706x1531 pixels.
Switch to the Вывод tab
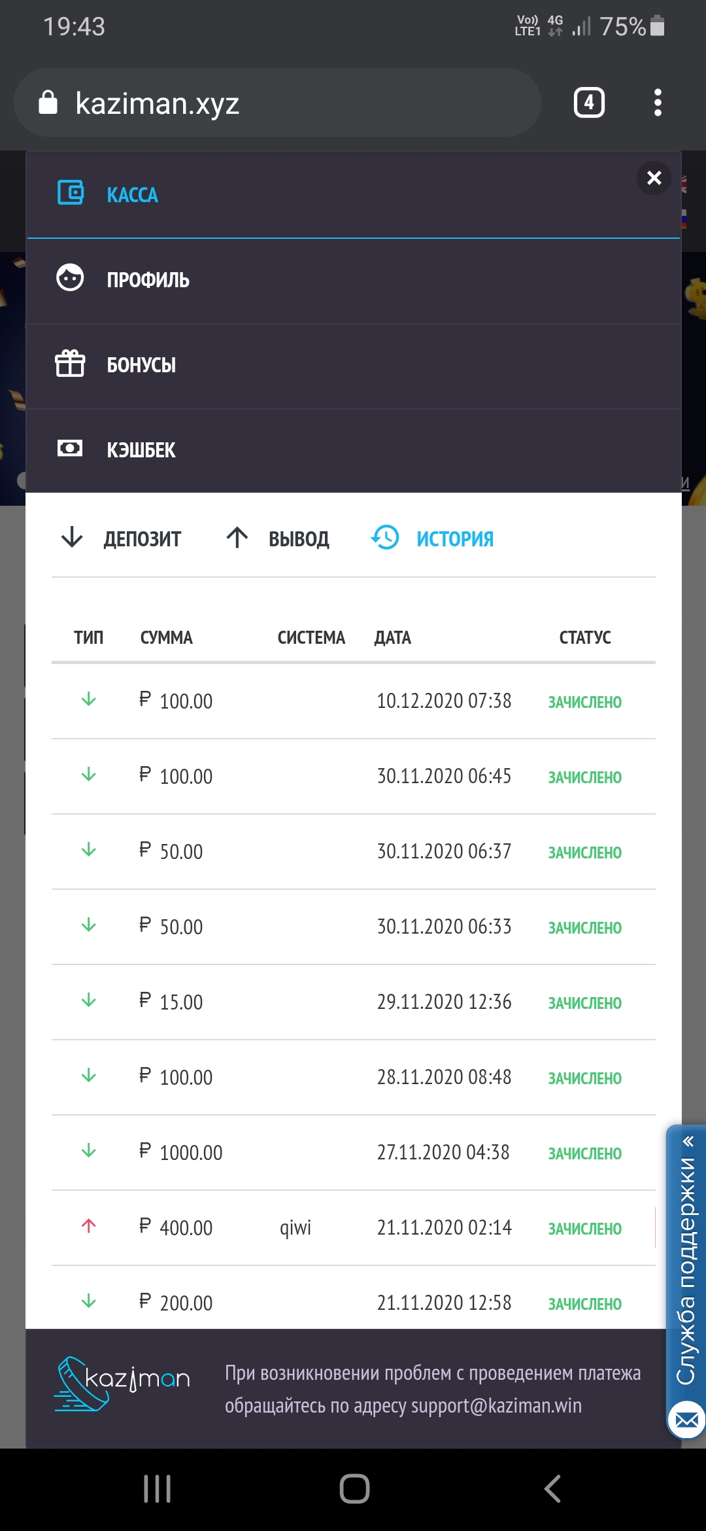pyautogui.click(x=278, y=538)
